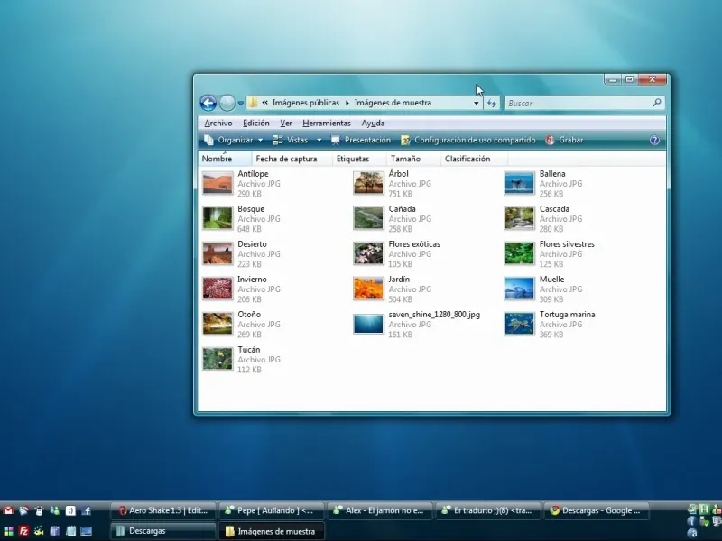Open the notepad quick launch icon
This screenshot has width=722, height=541.
[x=70, y=531]
